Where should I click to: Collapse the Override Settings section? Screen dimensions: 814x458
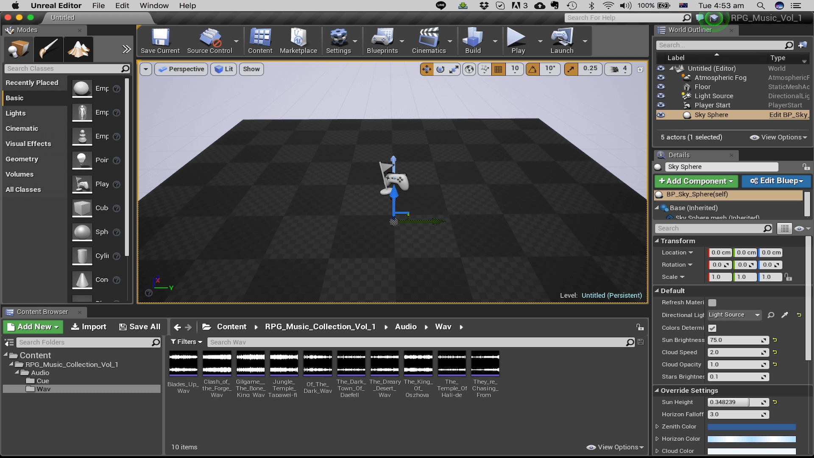pyautogui.click(x=657, y=391)
